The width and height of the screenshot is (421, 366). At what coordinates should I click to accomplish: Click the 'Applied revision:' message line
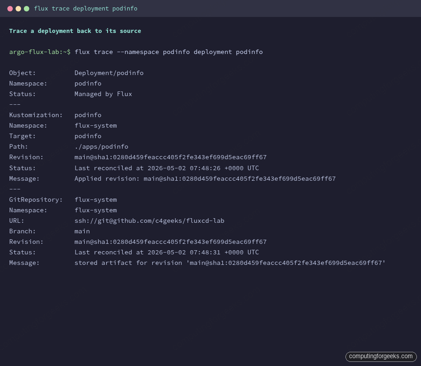pos(205,178)
